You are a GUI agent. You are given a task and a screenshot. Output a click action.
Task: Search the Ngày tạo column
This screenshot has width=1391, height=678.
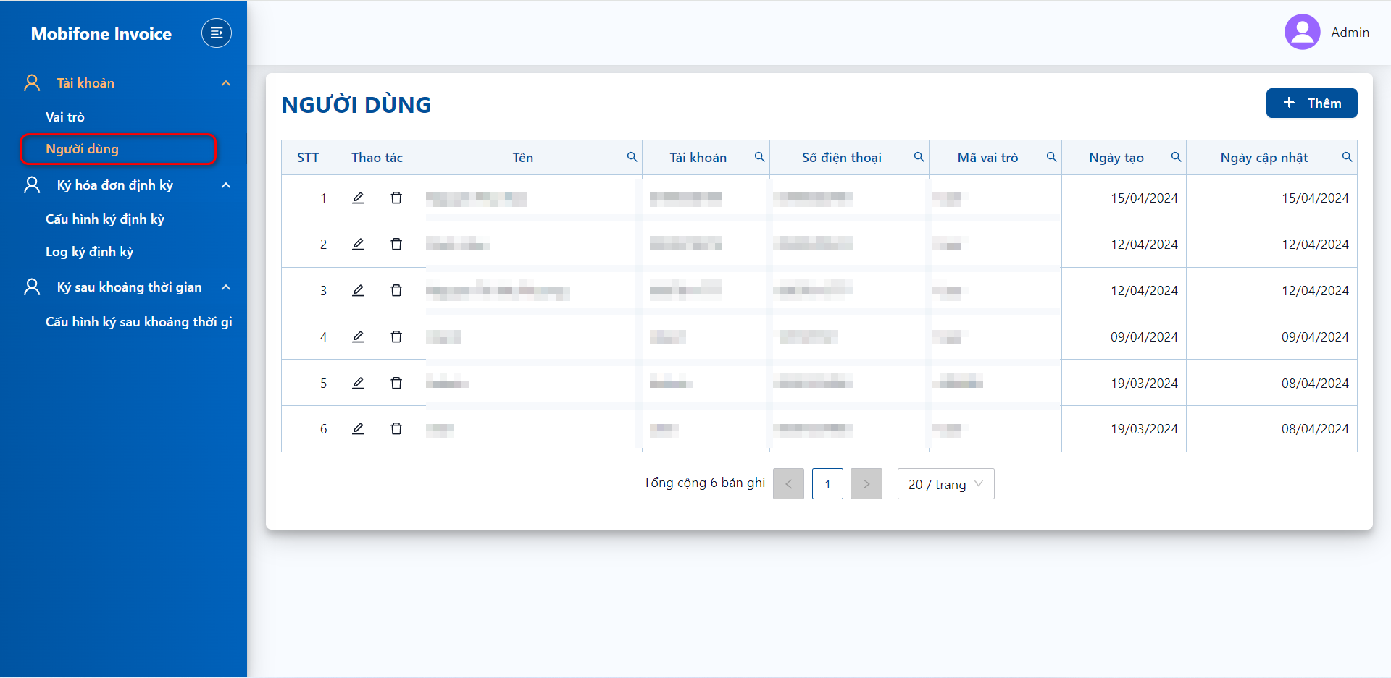coord(1176,157)
